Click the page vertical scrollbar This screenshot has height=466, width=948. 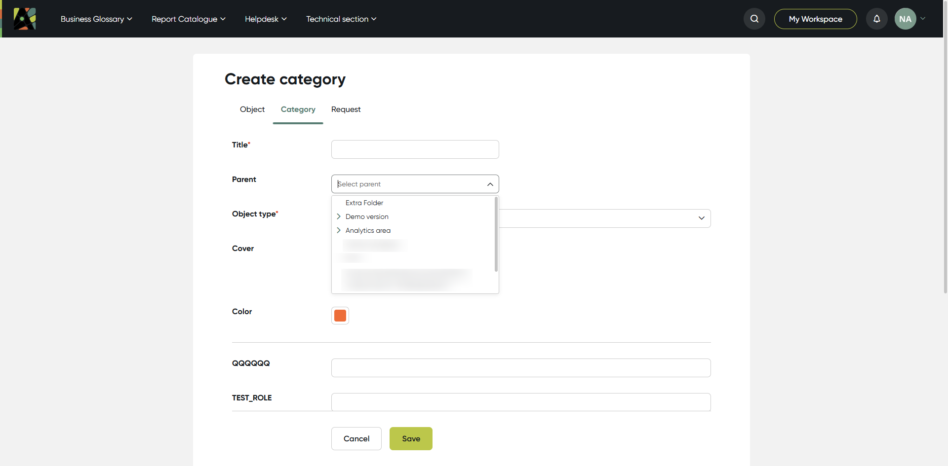946,148
